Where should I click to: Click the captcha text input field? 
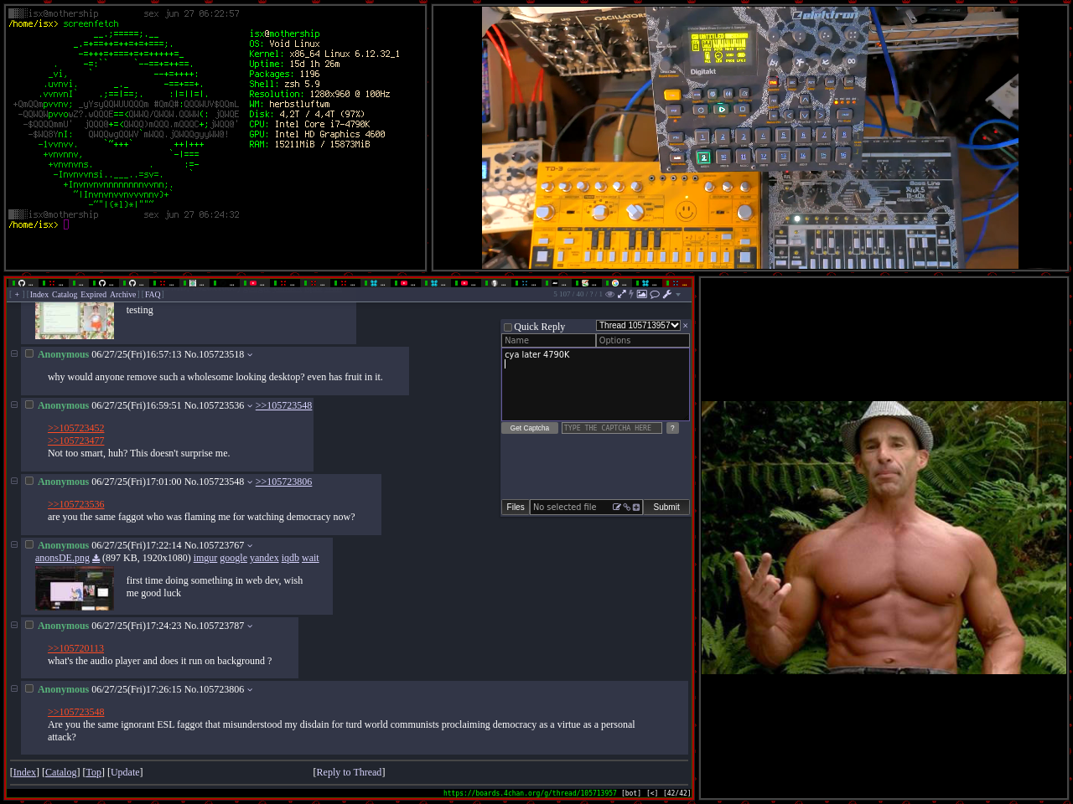(612, 428)
